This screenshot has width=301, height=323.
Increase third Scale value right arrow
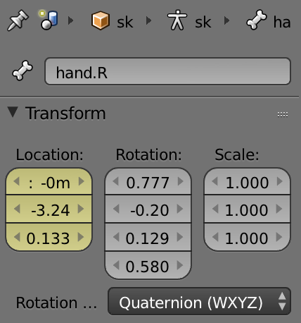pos(279,237)
